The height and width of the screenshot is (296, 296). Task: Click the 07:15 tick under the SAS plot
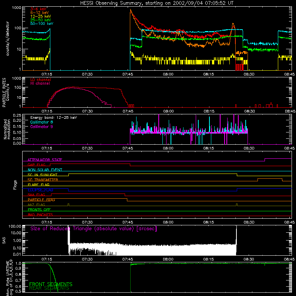(47, 259)
